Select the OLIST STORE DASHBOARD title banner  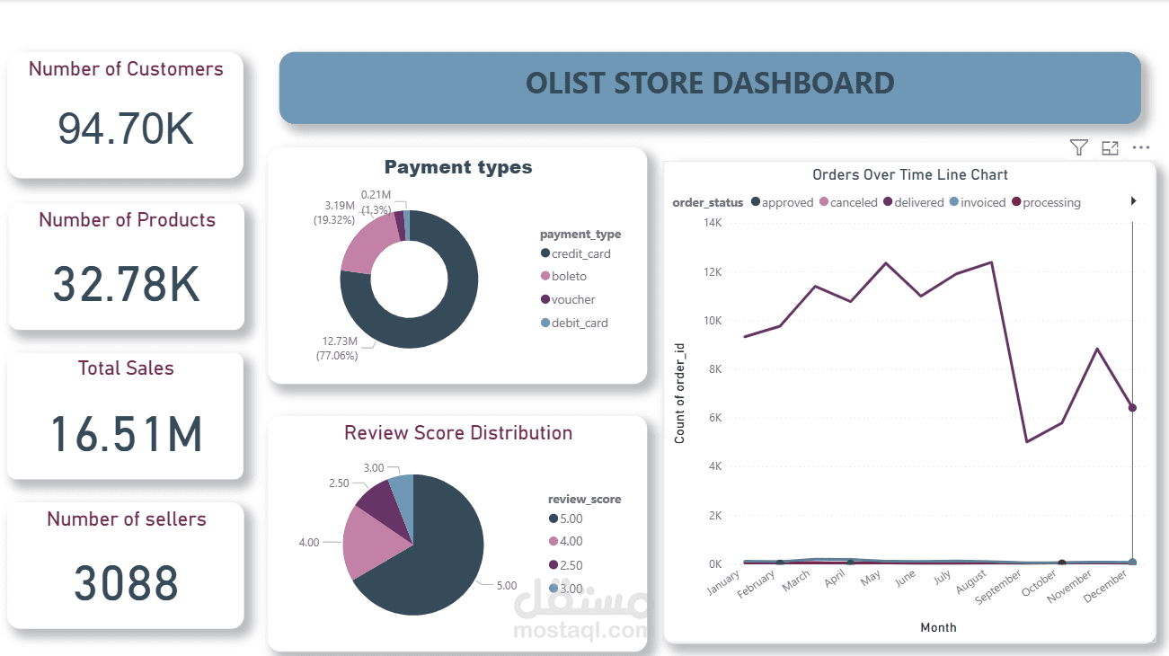pyautogui.click(x=710, y=87)
